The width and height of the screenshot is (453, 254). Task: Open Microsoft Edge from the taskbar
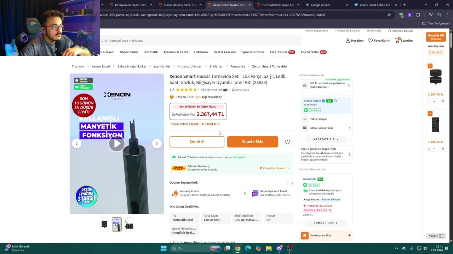248,248
